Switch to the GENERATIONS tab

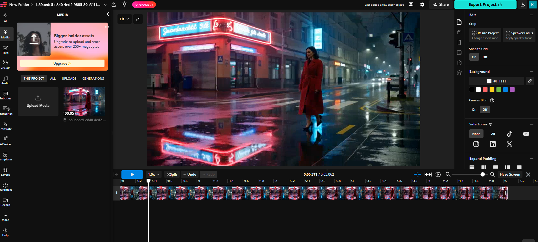[x=93, y=79]
